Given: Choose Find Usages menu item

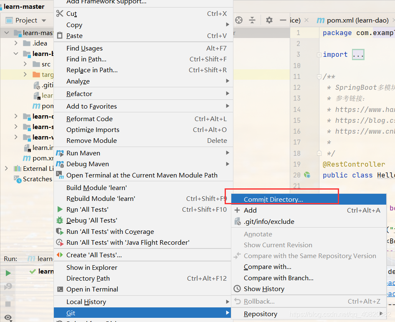Looking at the screenshot, I should point(143,48).
